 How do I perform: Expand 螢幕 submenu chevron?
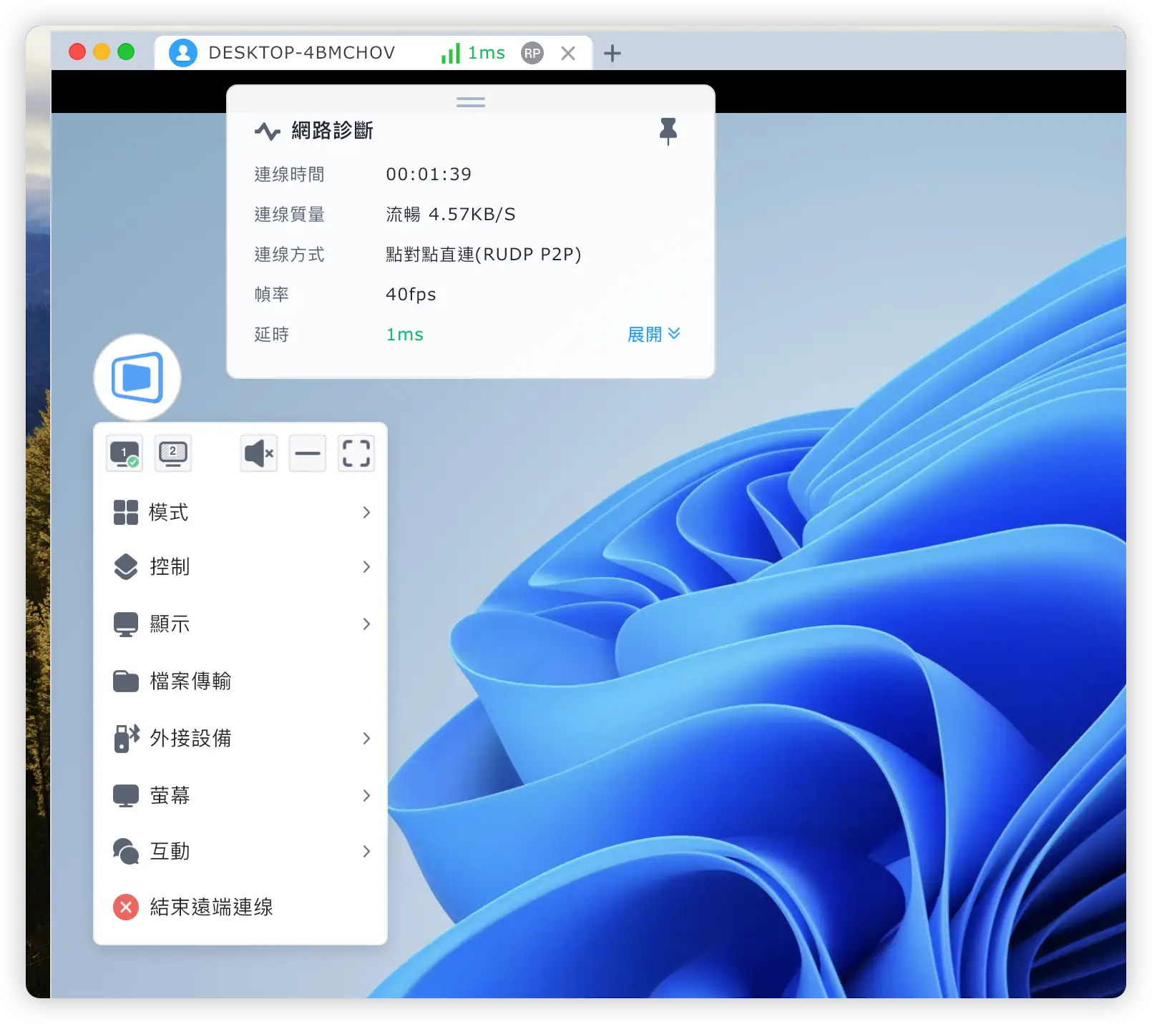pyautogui.click(x=366, y=795)
